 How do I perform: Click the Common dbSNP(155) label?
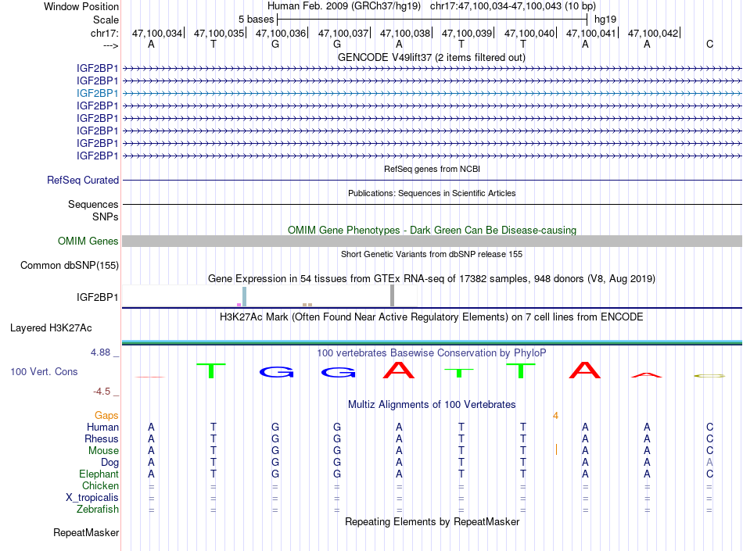tap(69, 266)
